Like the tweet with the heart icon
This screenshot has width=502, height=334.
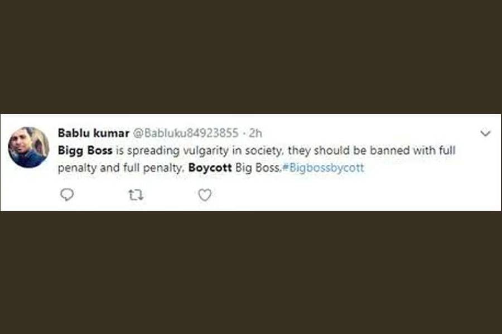(x=205, y=195)
